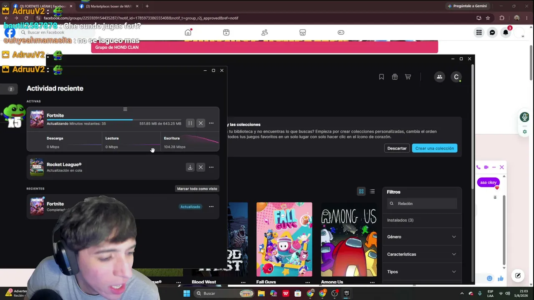This screenshot has width=534, height=300.
Task: Open the emoji picker in chat
Action: (x=489, y=278)
